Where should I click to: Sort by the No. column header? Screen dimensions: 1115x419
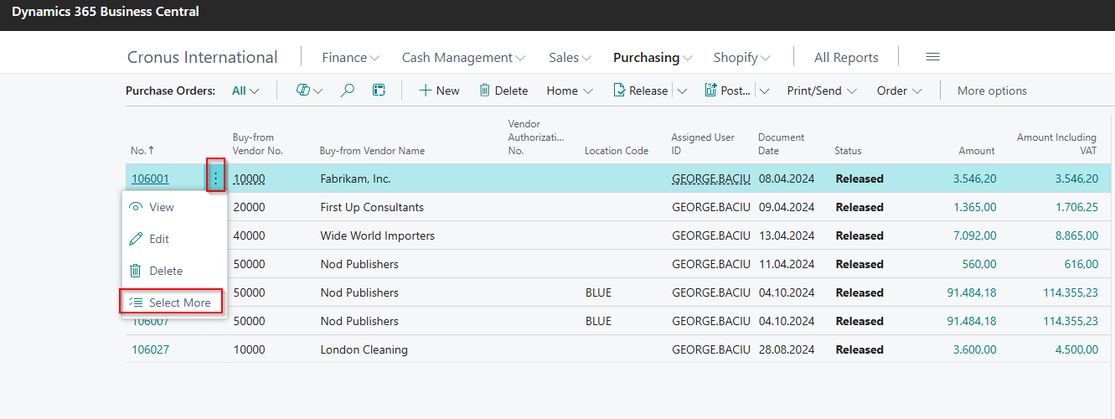point(142,151)
